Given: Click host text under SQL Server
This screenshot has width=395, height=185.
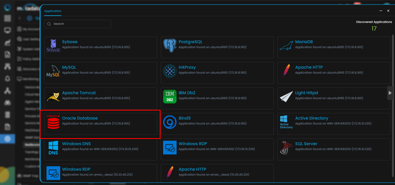Looking at the screenshot, I should point(333,149).
